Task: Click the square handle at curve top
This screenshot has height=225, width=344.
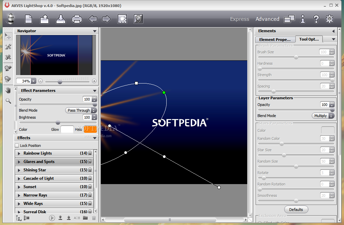Action: coord(136,83)
